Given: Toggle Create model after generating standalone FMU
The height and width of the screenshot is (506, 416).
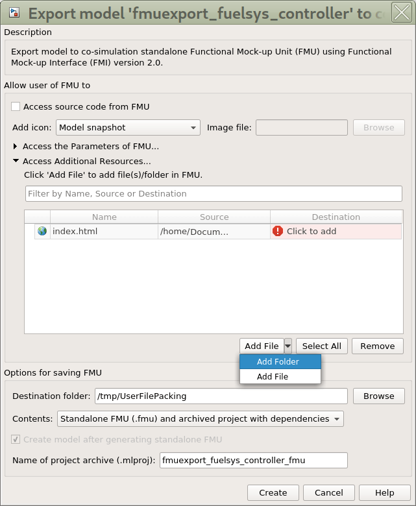Looking at the screenshot, I should [16, 439].
